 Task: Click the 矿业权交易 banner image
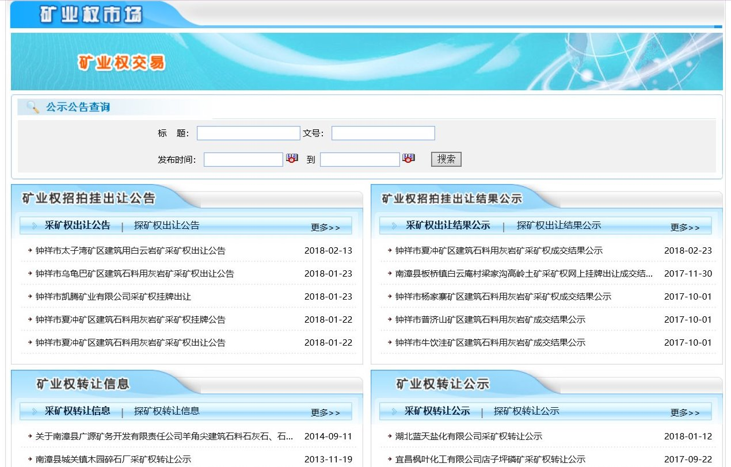[x=366, y=62]
